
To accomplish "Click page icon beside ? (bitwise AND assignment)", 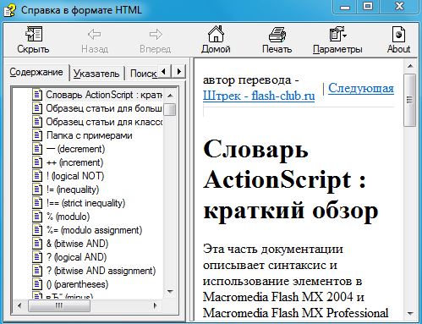I will [37, 271].
